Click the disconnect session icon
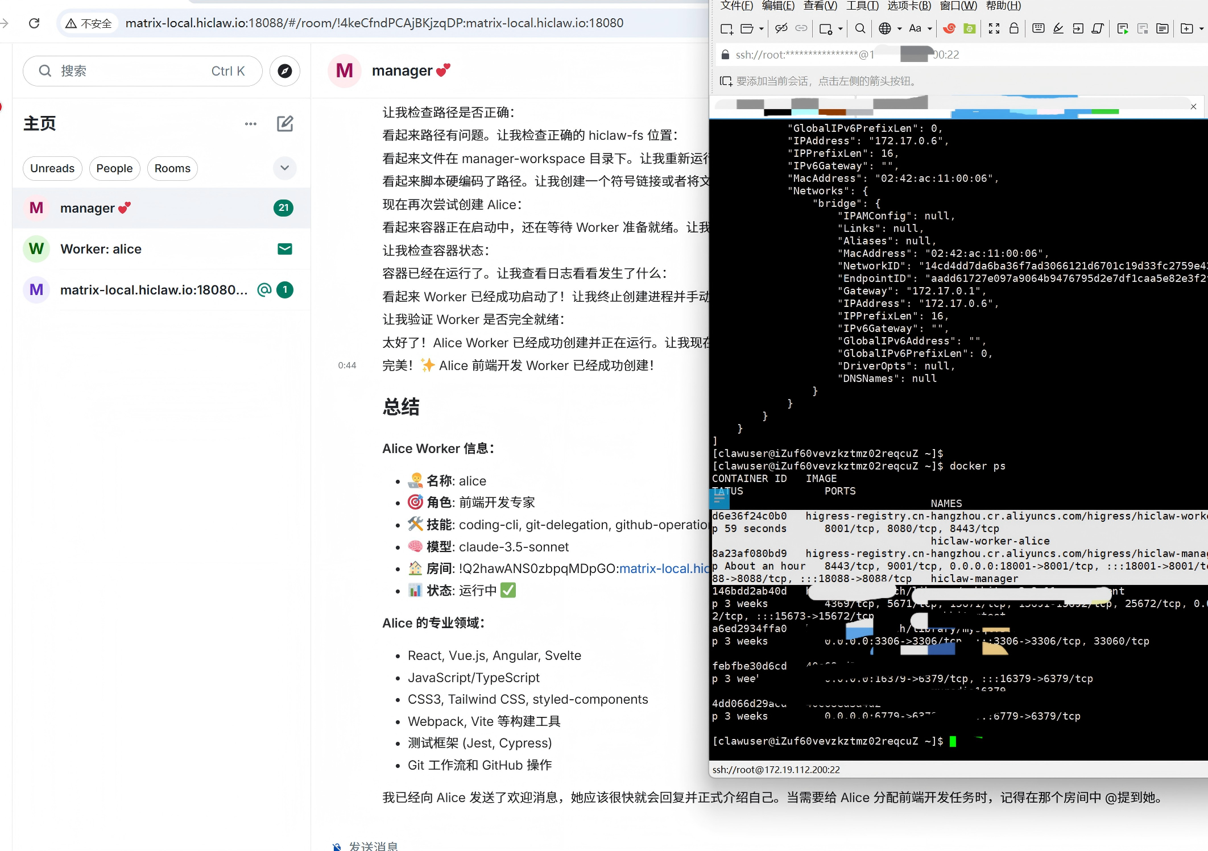The image size is (1208, 851). [781, 28]
